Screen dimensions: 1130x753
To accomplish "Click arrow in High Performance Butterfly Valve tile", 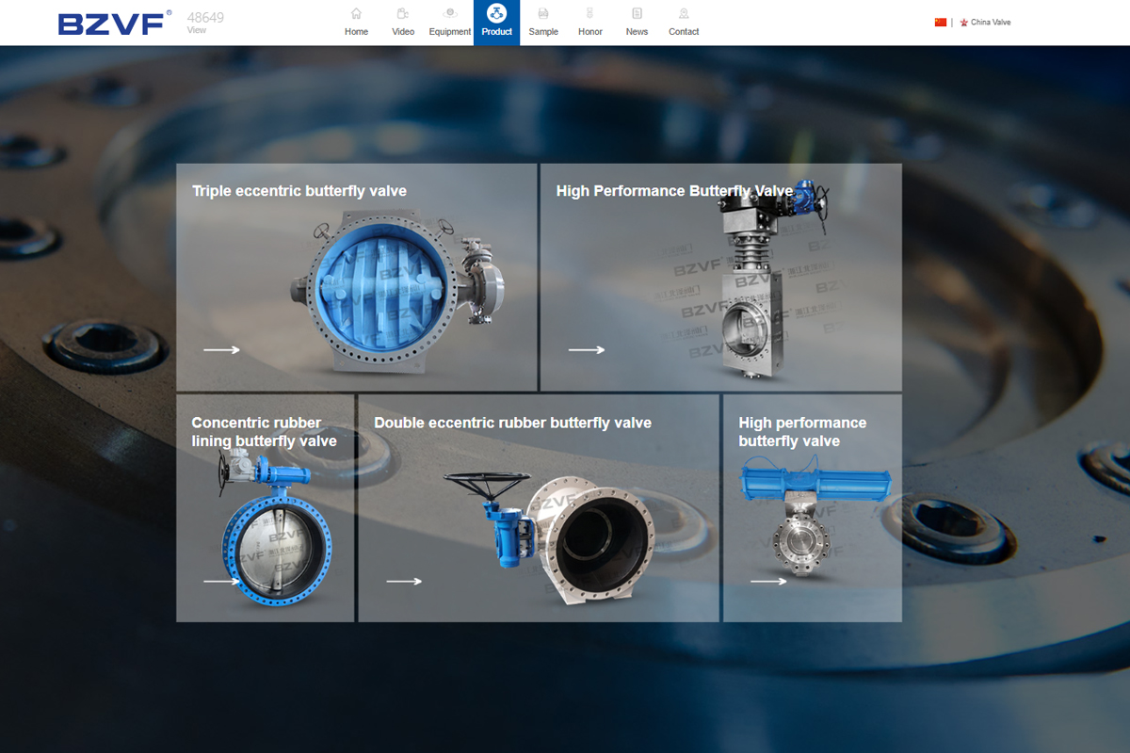I will coord(587,350).
